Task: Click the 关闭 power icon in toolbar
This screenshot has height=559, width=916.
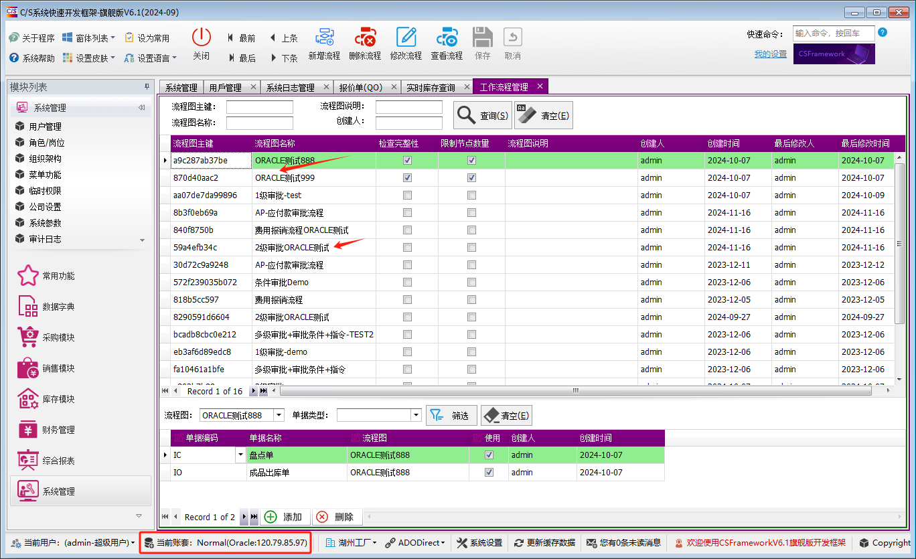Action: [x=202, y=37]
